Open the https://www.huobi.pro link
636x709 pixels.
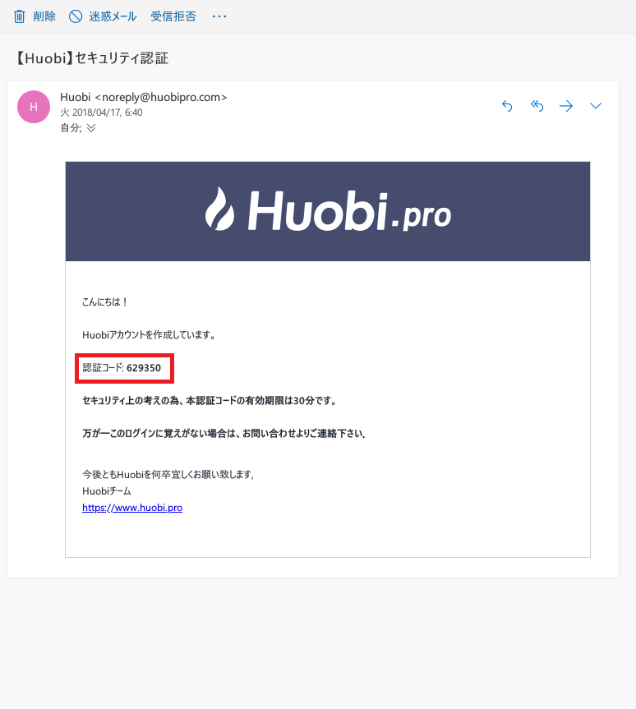(x=132, y=508)
